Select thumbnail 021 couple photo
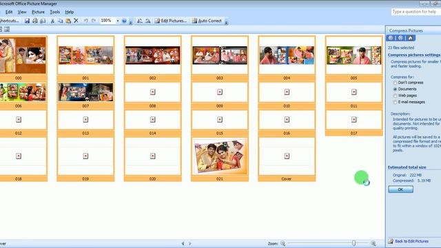This screenshot has height=248, width=441. 220,159
